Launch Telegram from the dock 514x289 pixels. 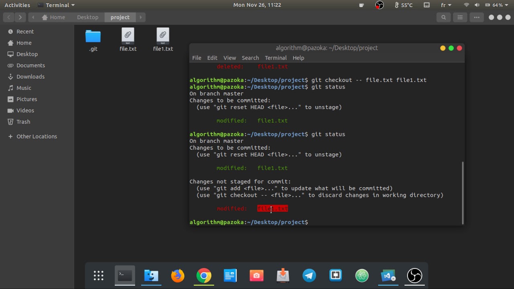click(x=309, y=275)
